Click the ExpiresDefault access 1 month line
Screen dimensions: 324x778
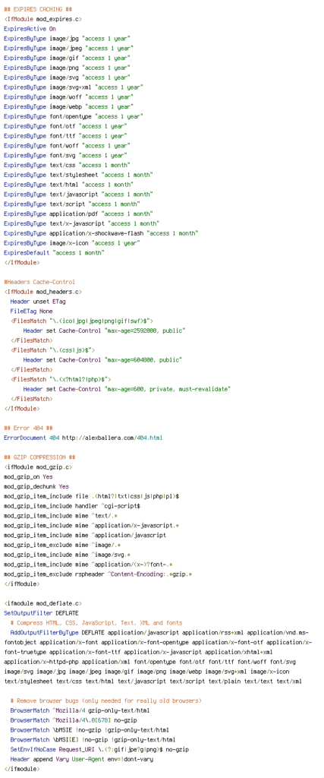pos(54,252)
